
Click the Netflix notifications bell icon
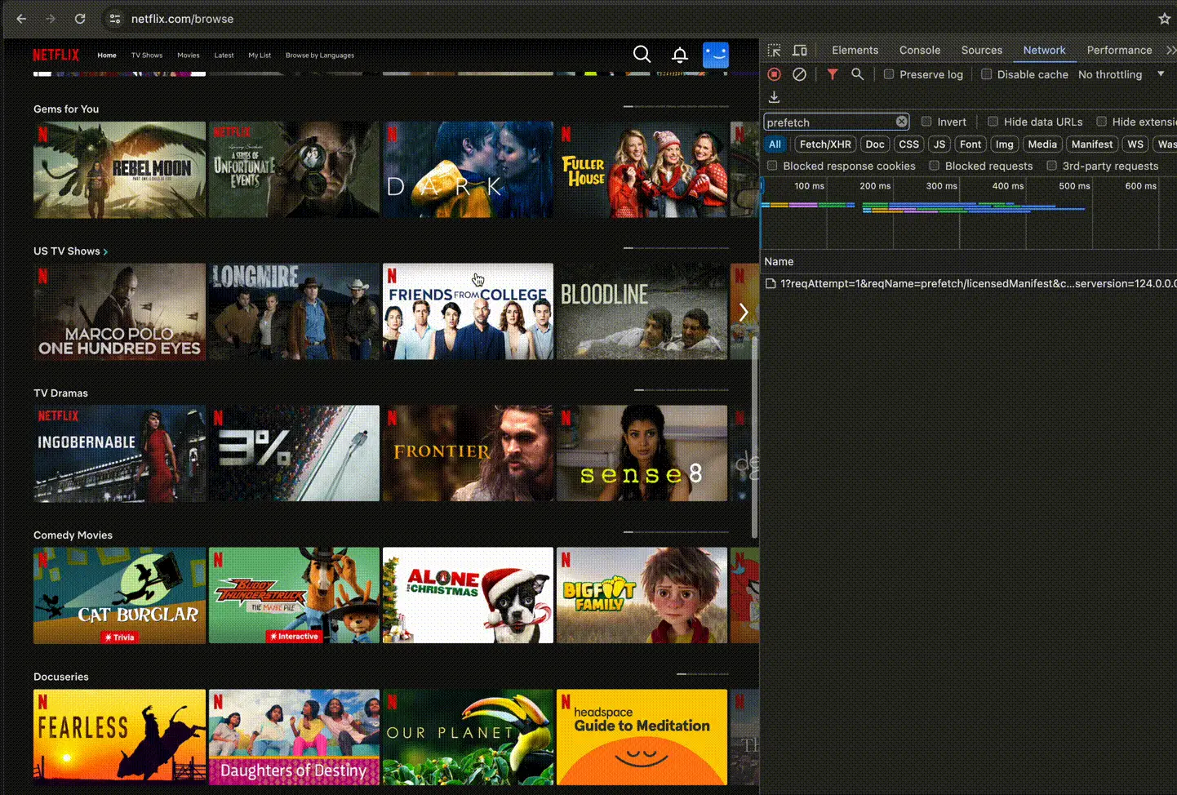[679, 54]
